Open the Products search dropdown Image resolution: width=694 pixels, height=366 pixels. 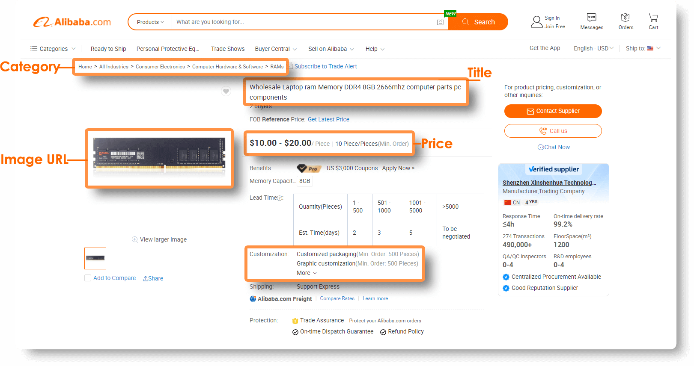(150, 22)
